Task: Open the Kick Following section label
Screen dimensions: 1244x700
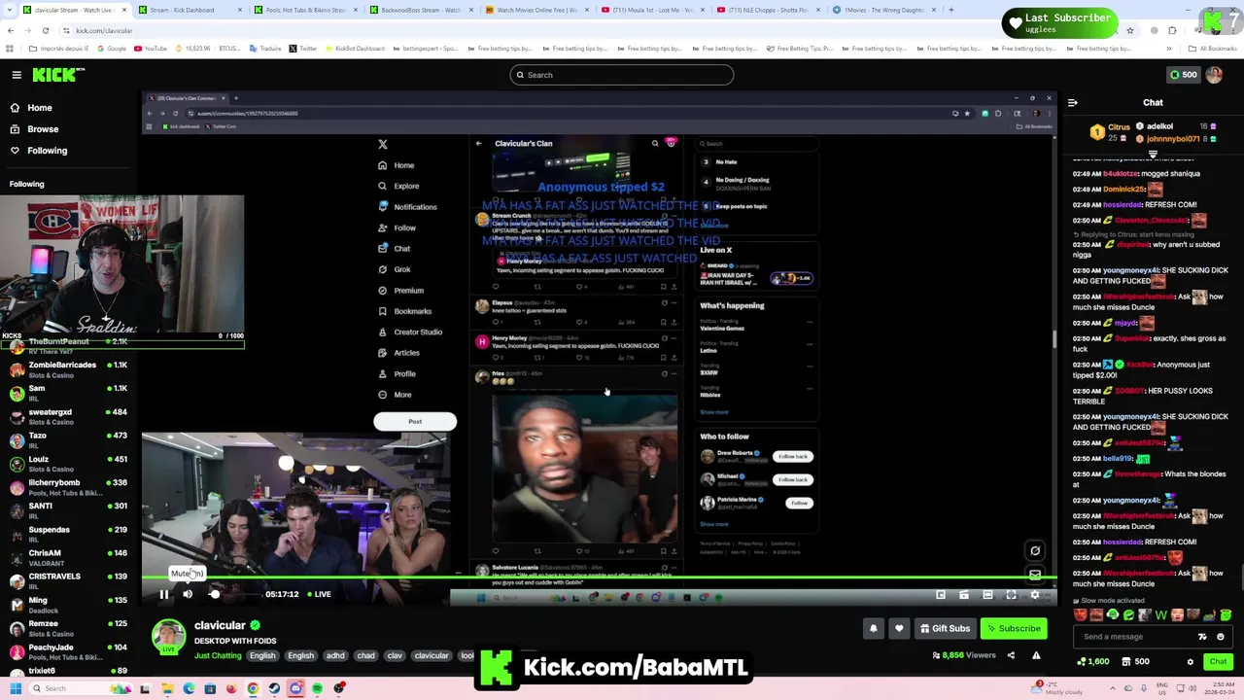Action: [x=27, y=184]
